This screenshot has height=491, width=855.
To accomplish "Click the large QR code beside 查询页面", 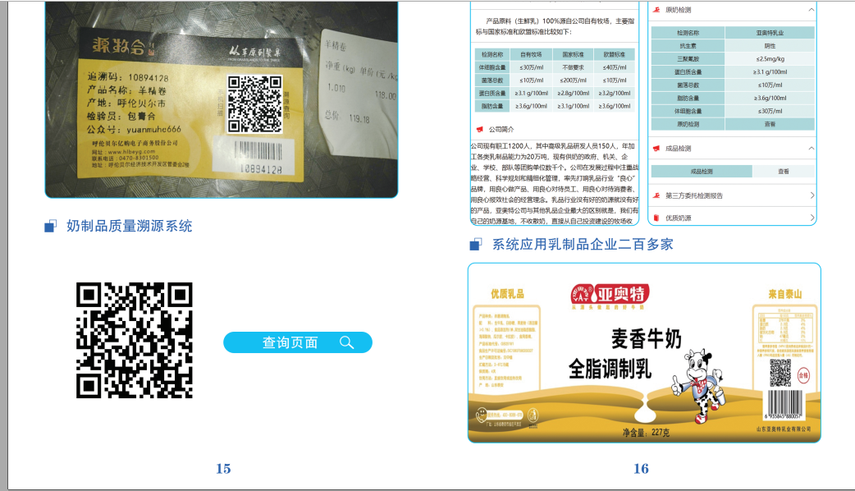I will [134, 341].
